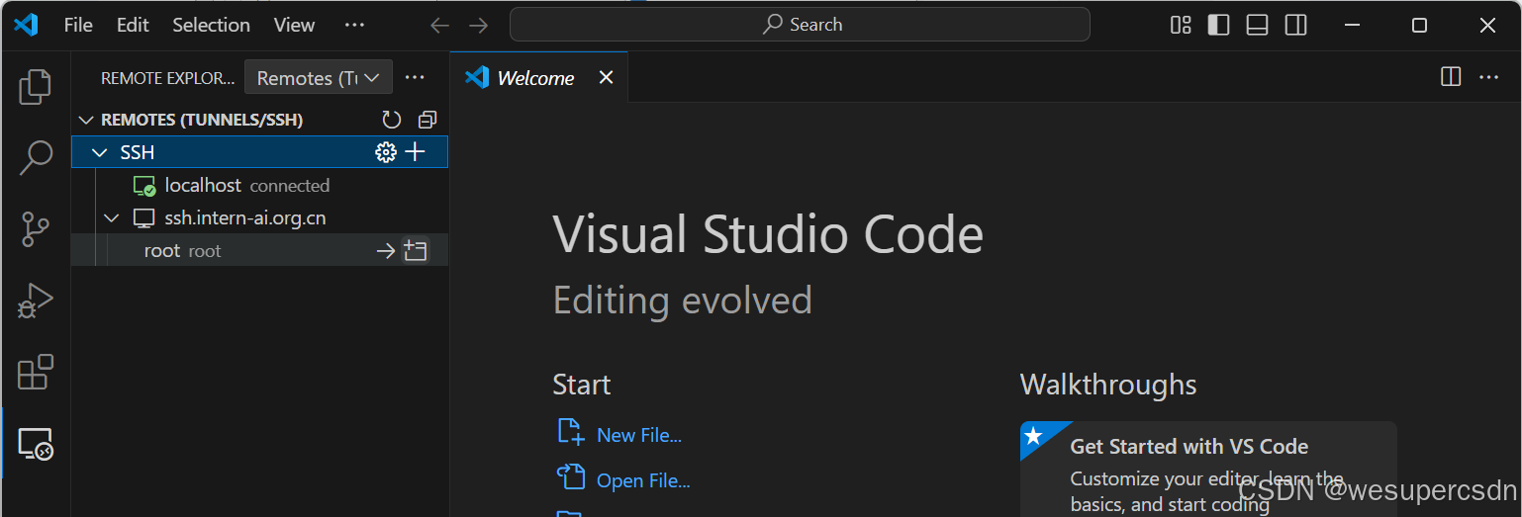Maximize the VS Code window
1522x517 pixels.
tap(1419, 26)
